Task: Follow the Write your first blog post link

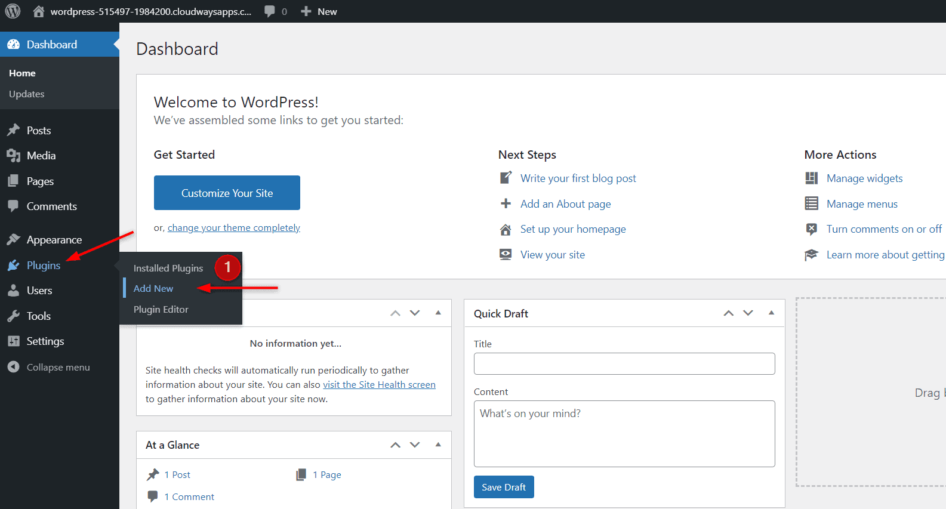Action: click(578, 178)
